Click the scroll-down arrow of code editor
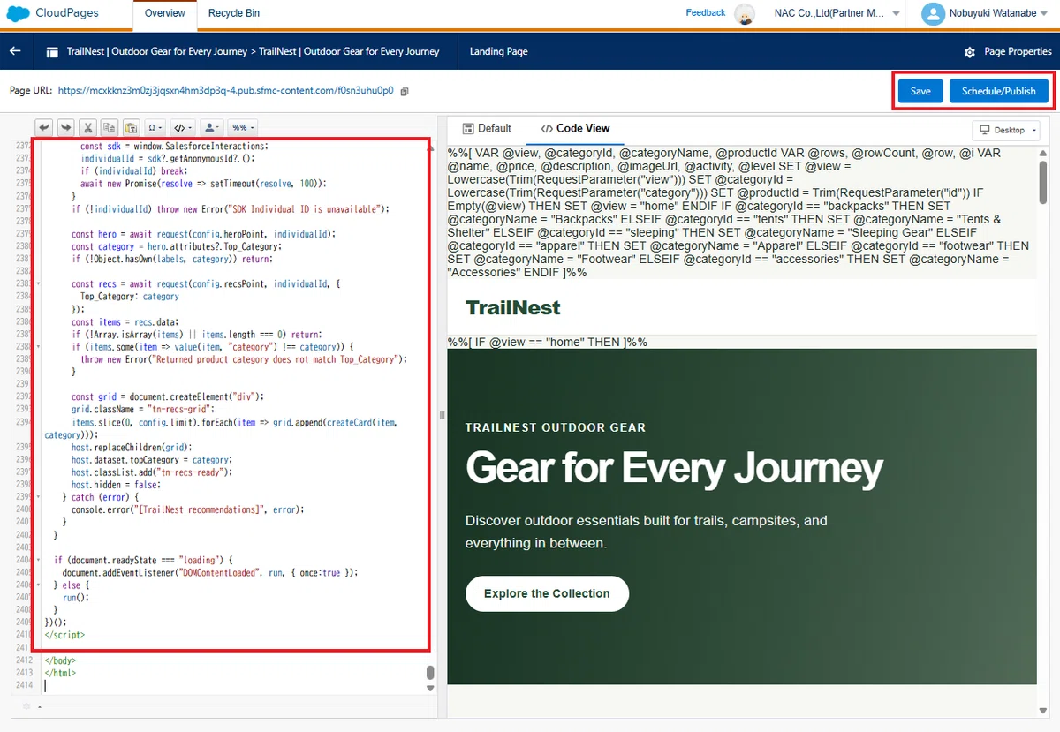This screenshot has width=1060, height=732. (430, 688)
